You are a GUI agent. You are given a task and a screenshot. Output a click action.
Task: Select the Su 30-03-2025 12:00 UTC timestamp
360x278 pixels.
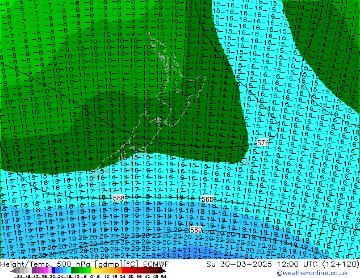(263, 264)
